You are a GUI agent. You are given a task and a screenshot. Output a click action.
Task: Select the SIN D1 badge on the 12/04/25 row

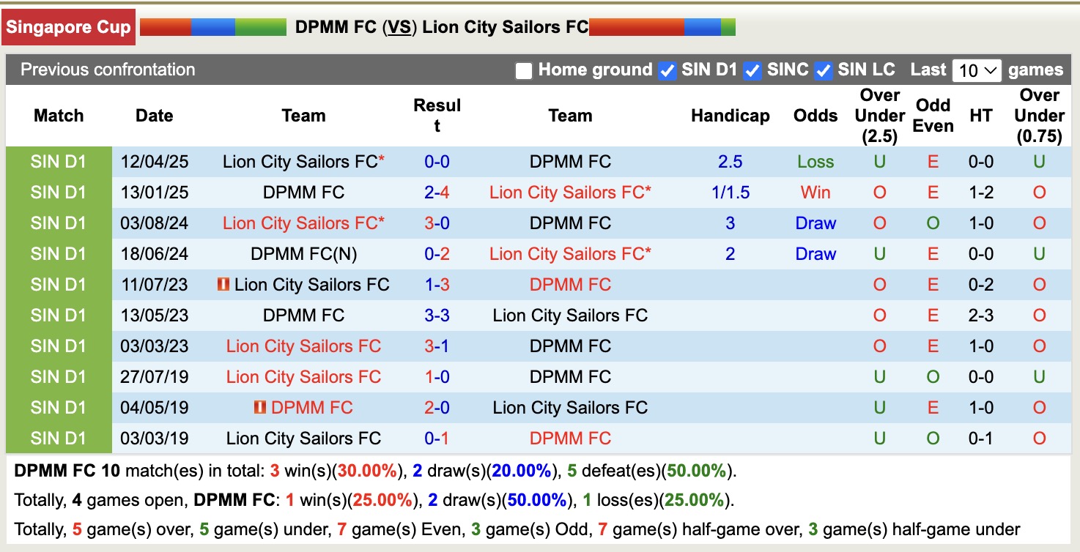coord(59,162)
